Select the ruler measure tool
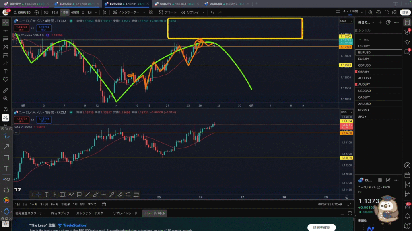 (6, 91)
